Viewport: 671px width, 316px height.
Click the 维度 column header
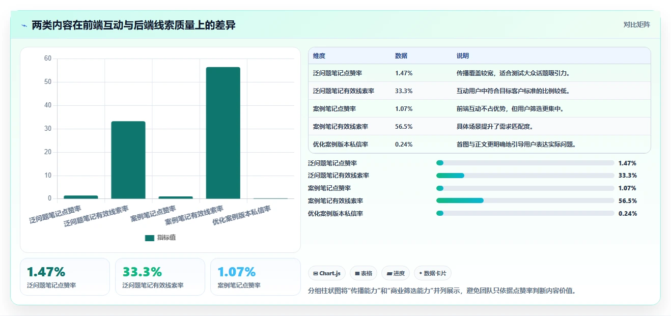[x=319, y=55]
